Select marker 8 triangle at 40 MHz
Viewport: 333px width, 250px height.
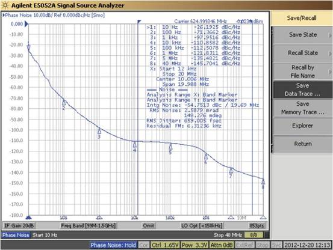(x=263, y=181)
